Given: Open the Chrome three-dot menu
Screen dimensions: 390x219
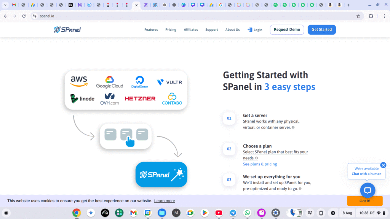Looking at the screenshot, I should (384, 16).
